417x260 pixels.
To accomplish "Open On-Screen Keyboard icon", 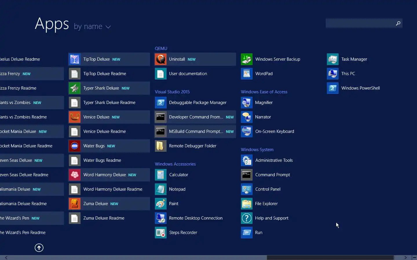I will (x=246, y=131).
